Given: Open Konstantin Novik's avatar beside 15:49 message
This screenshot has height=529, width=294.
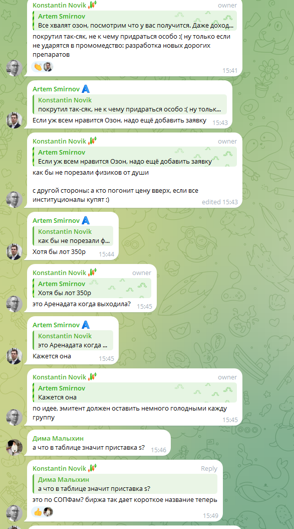Looking at the screenshot, I should click(15, 513).
